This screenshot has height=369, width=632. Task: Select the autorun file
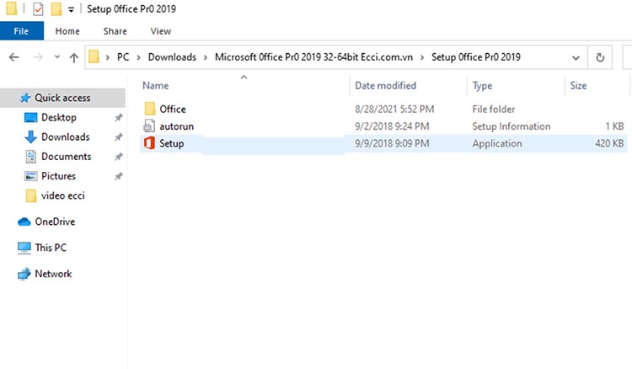point(177,126)
